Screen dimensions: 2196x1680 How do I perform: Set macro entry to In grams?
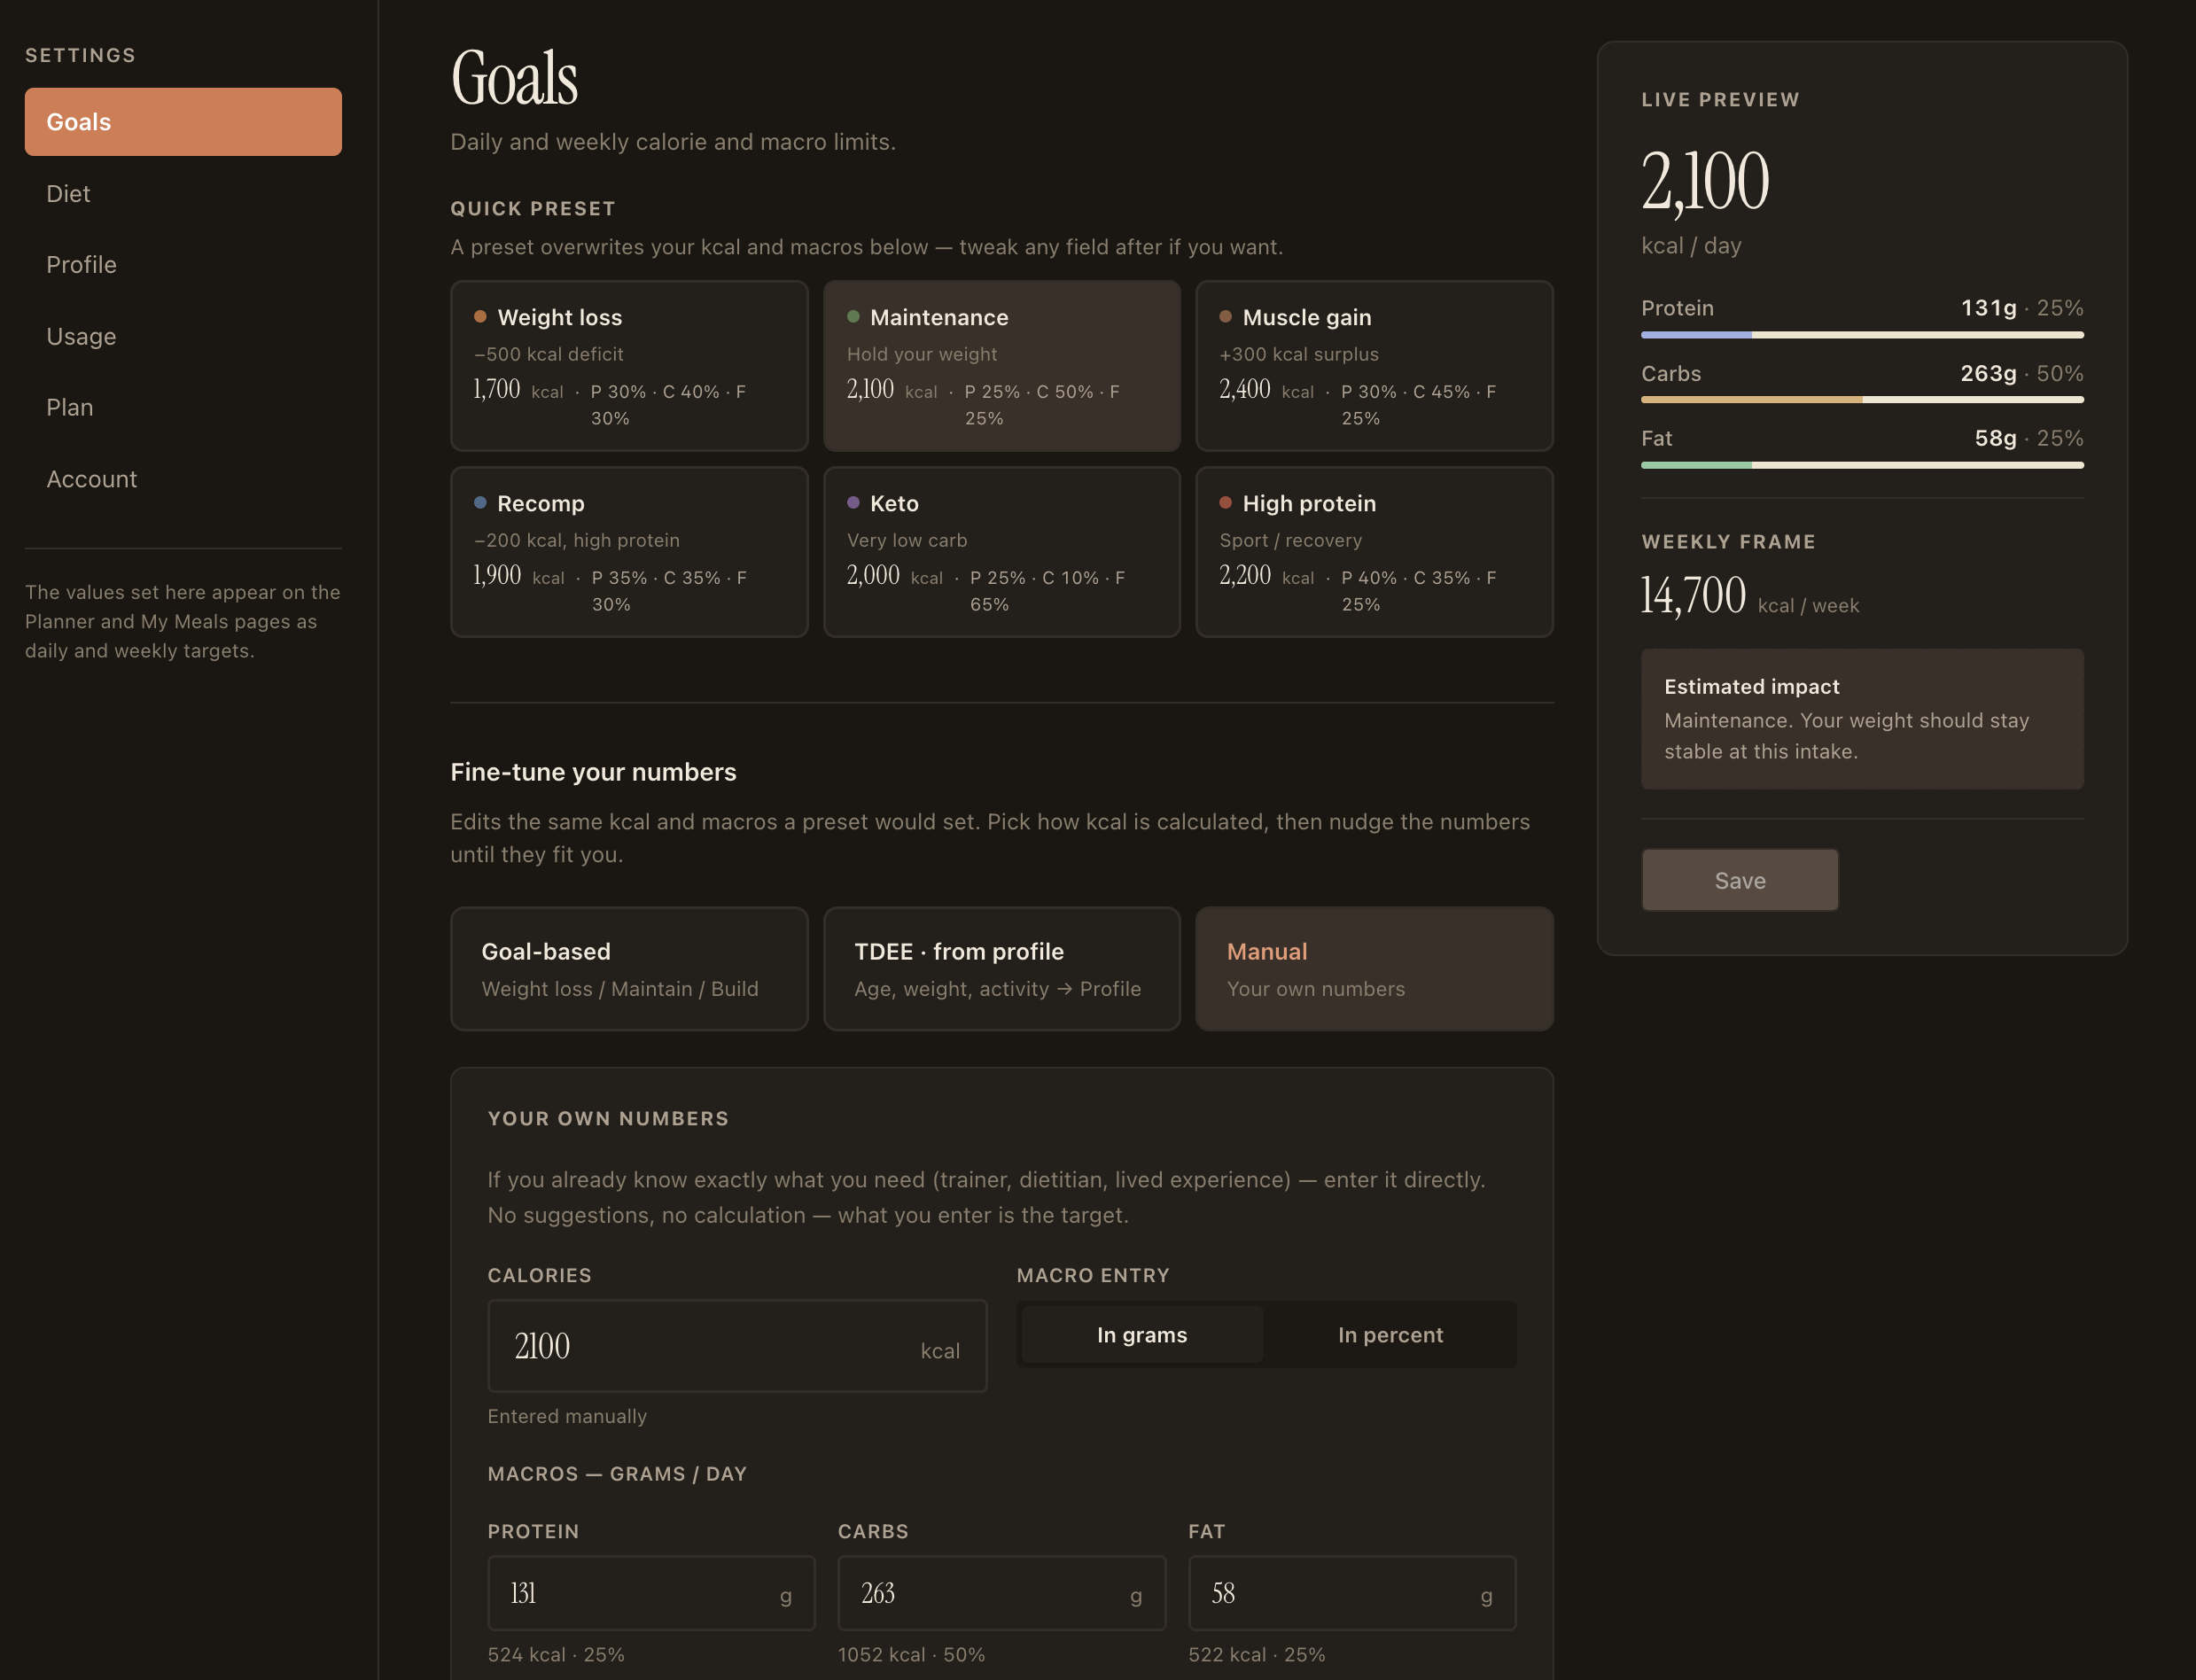point(1142,1335)
